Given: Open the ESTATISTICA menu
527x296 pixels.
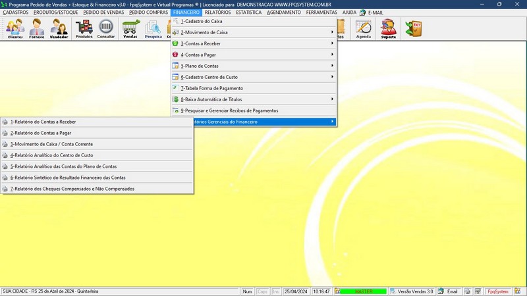Looking at the screenshot, I should 249,12.
